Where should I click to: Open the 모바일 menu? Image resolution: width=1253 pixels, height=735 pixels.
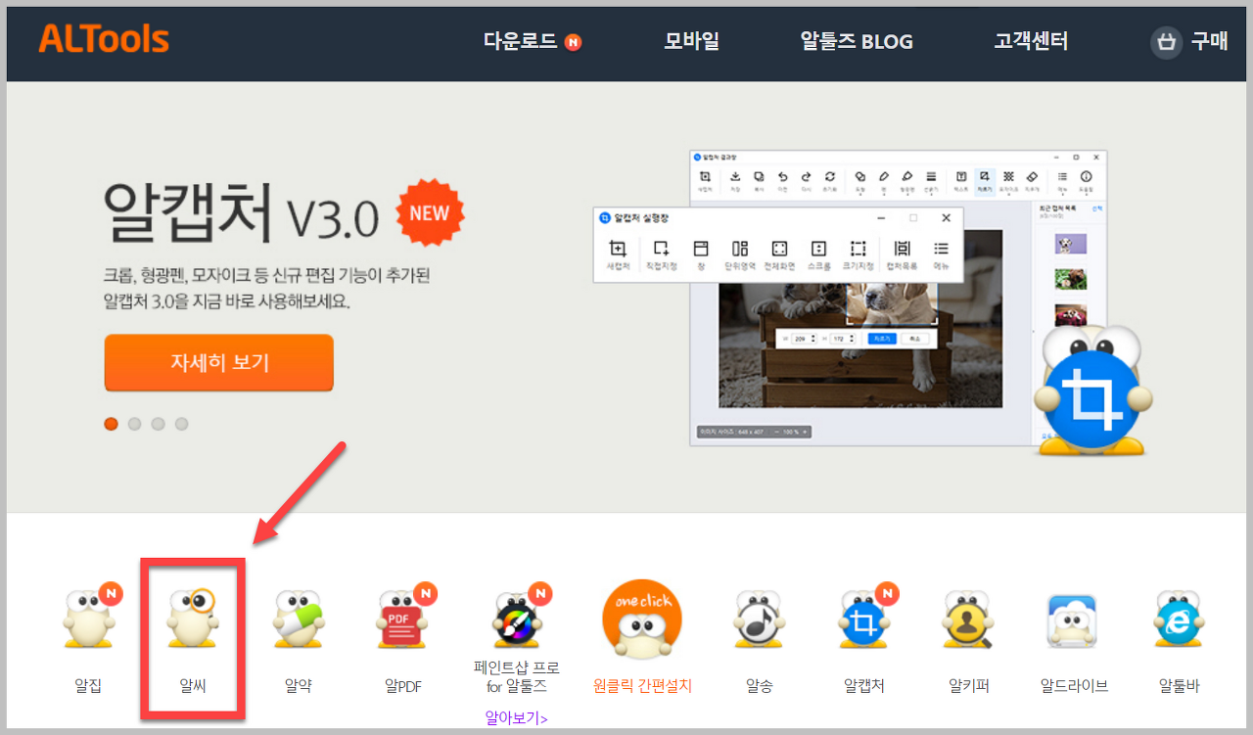[692, 41]
